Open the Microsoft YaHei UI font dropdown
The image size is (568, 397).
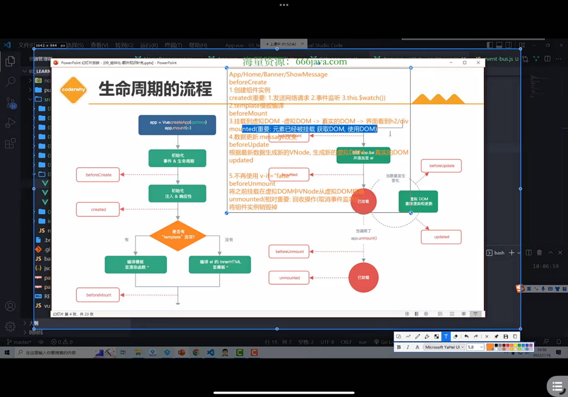(x=445, y=347)
